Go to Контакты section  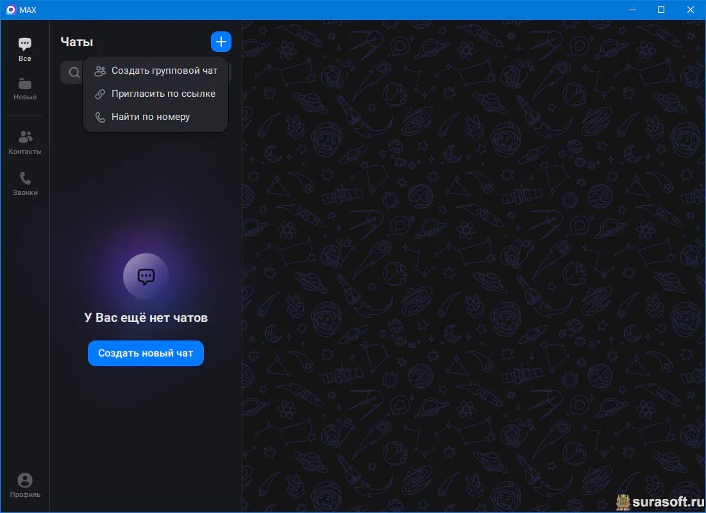[25, 142]
